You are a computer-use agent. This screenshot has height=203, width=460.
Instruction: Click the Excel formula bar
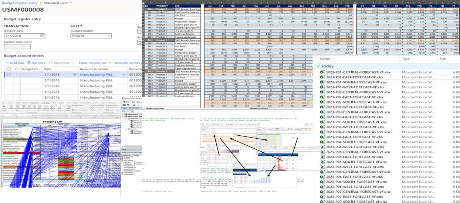click(75, 115)
